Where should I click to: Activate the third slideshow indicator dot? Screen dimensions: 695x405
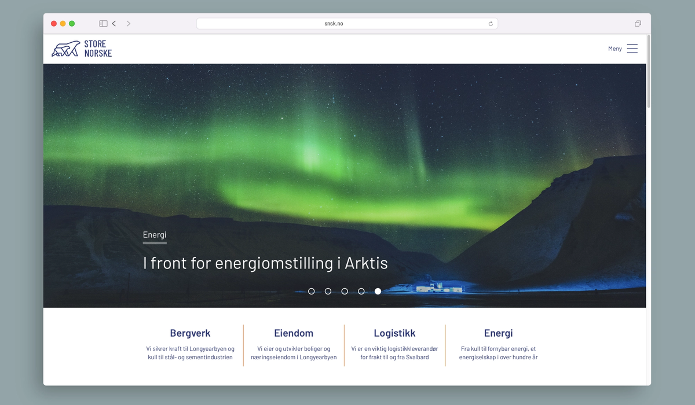[345, 292]
